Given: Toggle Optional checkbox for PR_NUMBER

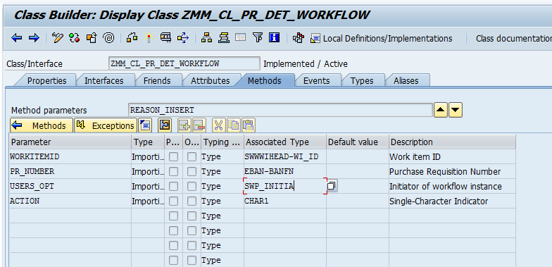Looking at the screenshot, I should [192, 172].
